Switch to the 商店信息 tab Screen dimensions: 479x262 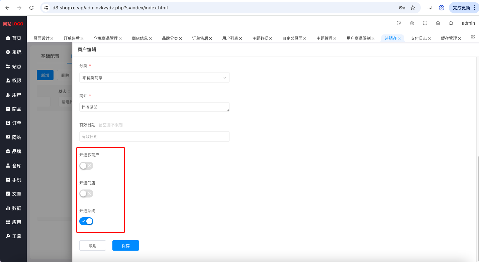[140, 38]
